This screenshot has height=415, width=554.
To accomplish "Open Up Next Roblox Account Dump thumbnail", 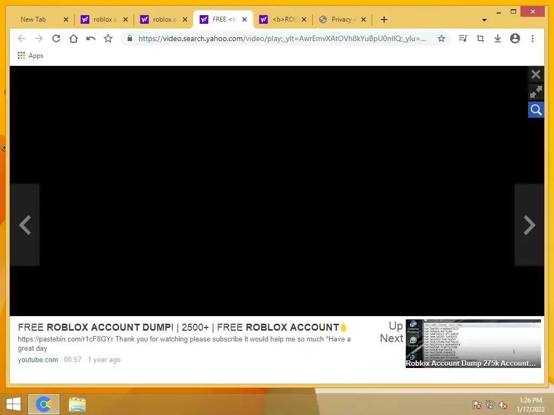I will [x=473, y=343].
